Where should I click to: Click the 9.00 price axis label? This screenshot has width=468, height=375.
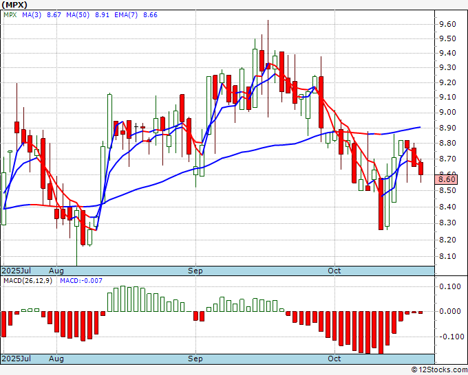(447, 112)
